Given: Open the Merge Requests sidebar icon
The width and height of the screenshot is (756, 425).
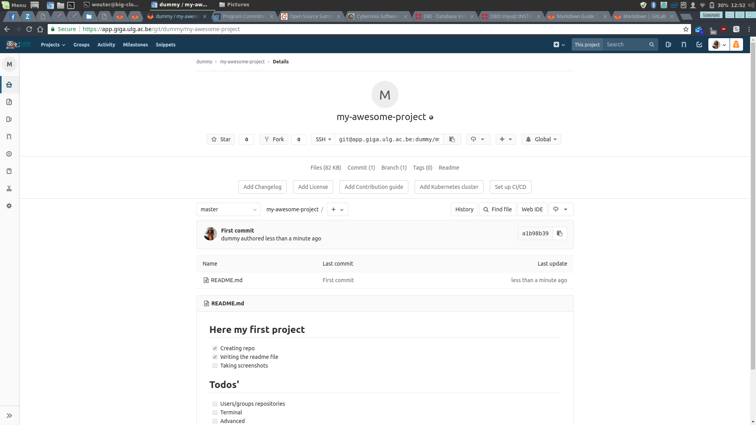Looking at the screenshot, I should tap(9, 137).
